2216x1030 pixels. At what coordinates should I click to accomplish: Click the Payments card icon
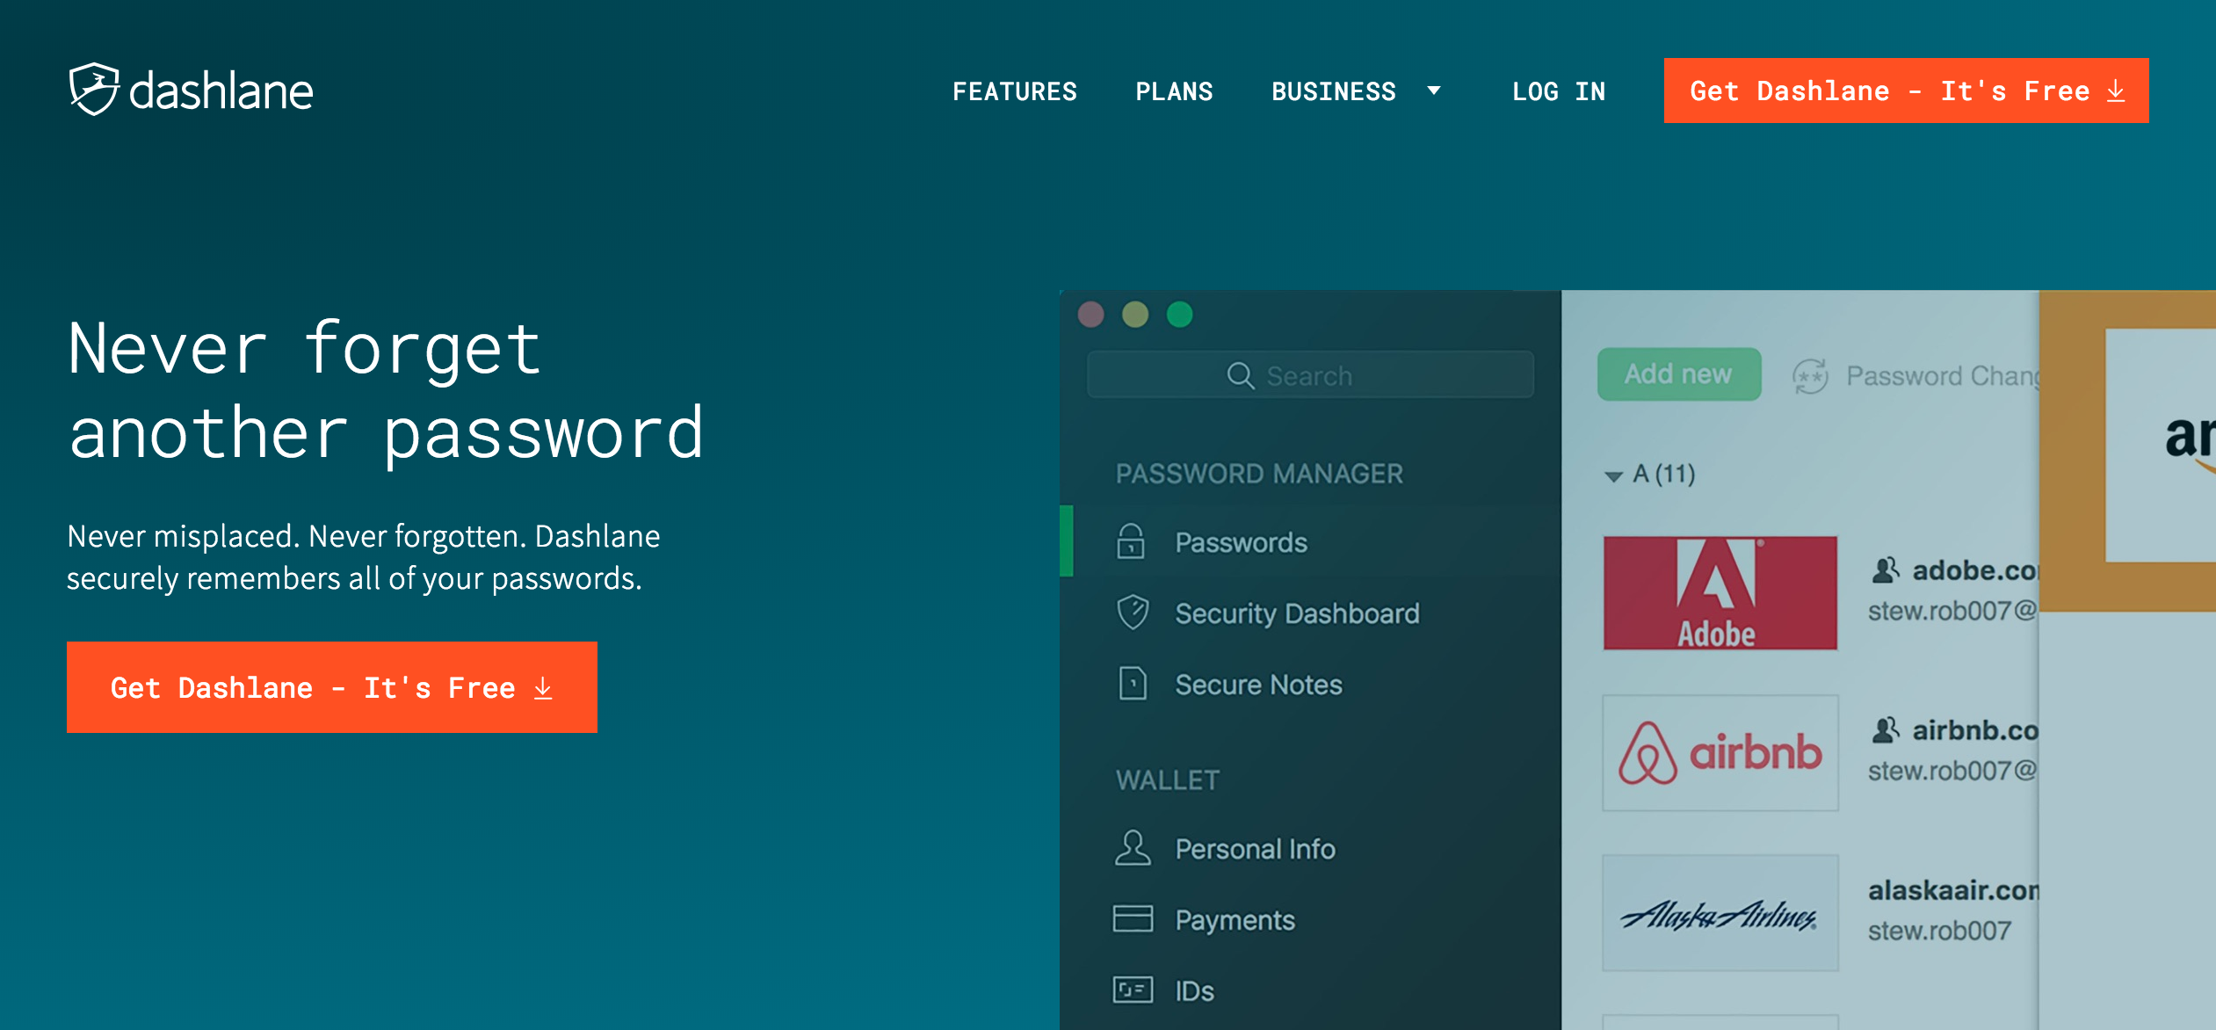pos(1133,918)
